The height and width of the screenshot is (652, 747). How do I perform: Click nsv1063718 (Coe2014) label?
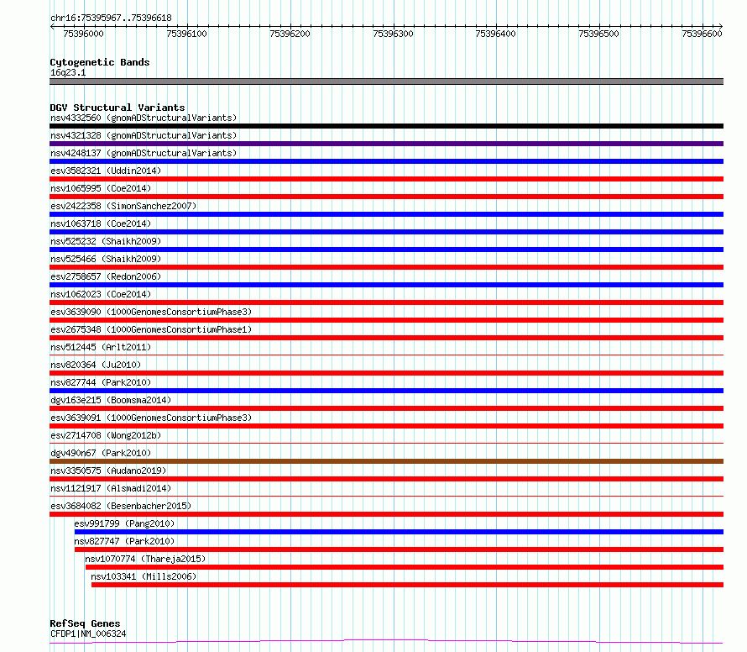point(101,223)
